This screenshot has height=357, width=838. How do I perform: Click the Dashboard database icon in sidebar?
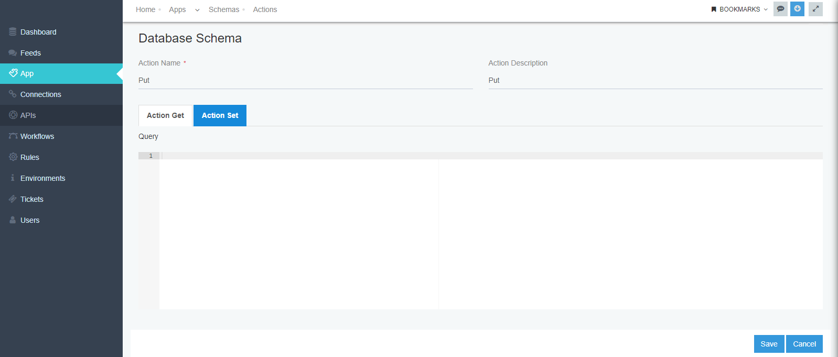click(x=13, y=32)
